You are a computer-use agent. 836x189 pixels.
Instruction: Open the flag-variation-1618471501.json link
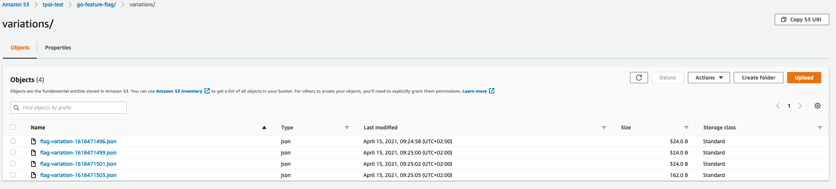tap(78, 164)
